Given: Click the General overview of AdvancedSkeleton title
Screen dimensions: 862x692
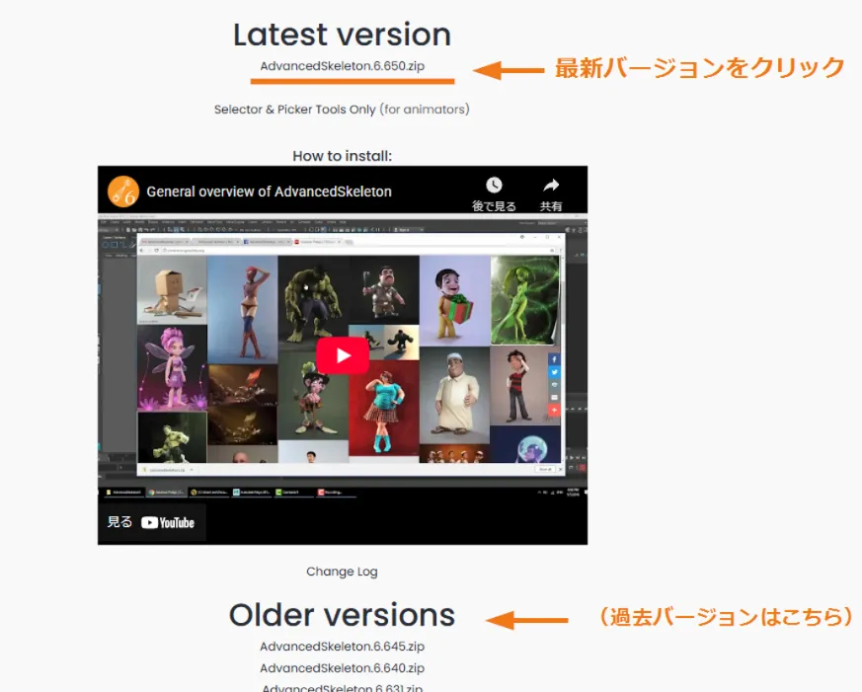Looking at the screenshot, I should coord(269,192).
